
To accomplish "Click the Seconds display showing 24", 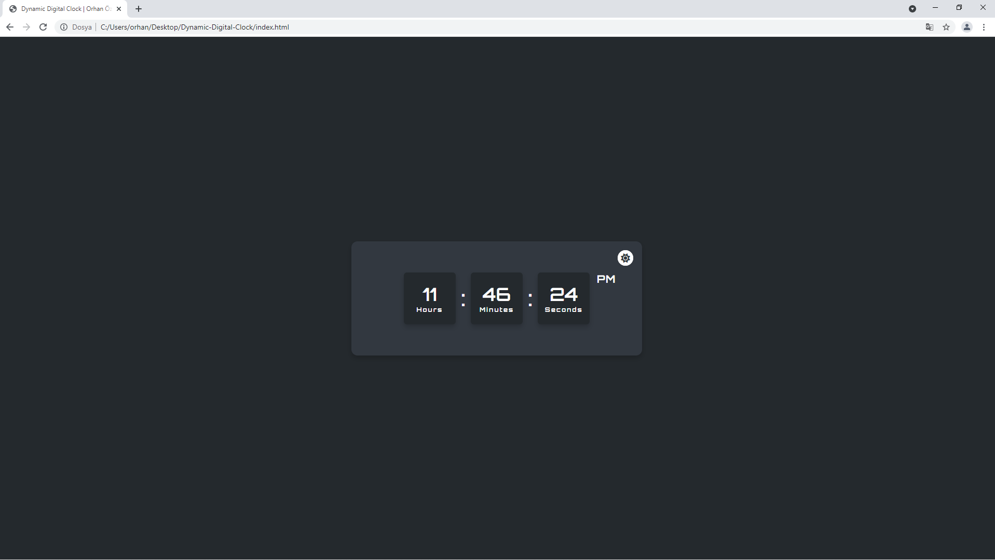I will (563, 298).
